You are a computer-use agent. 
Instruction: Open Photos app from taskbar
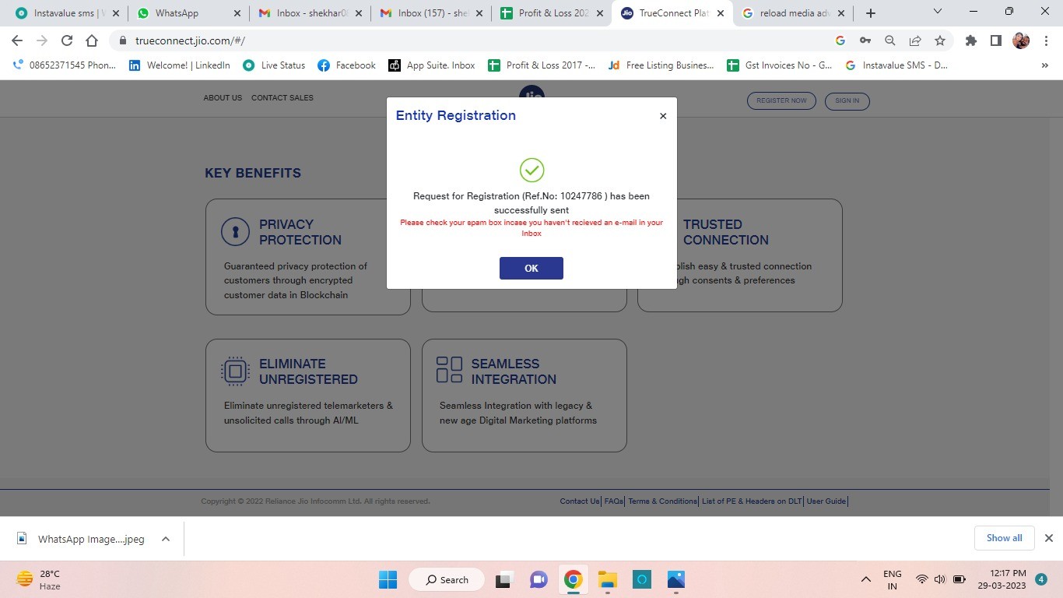click(x=675, y=579)
